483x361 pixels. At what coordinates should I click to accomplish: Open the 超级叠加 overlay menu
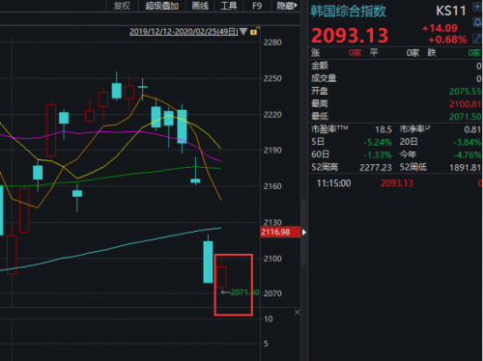161,6
